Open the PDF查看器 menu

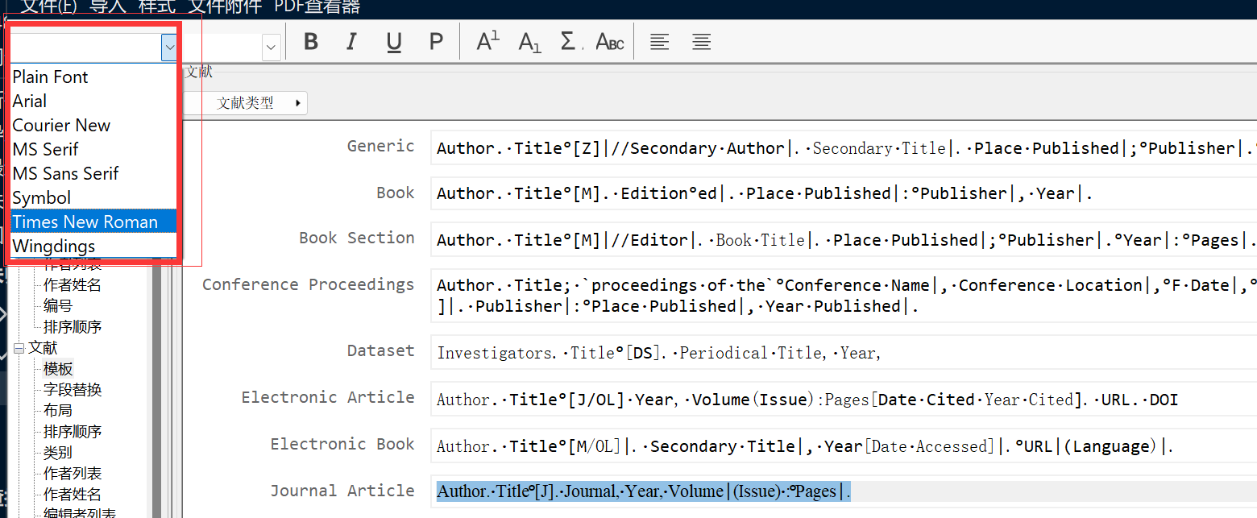point(317,7)
